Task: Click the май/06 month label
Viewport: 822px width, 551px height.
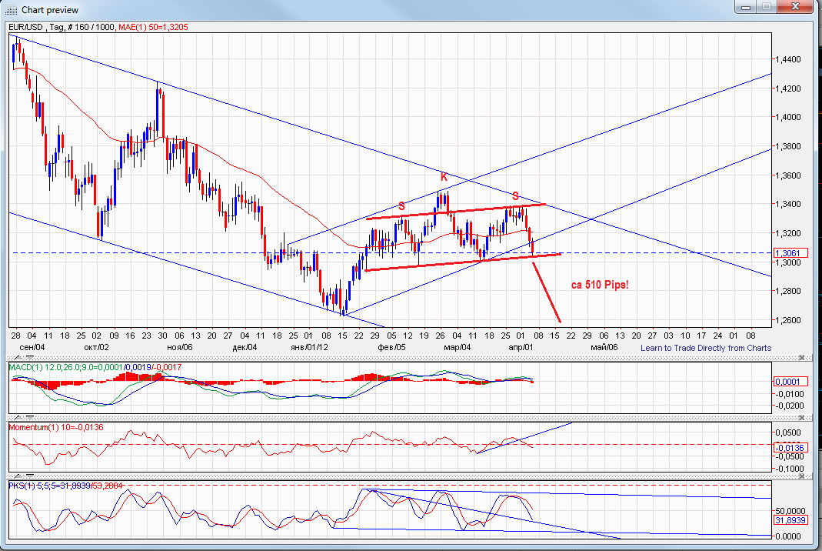Action: (604, 347)
